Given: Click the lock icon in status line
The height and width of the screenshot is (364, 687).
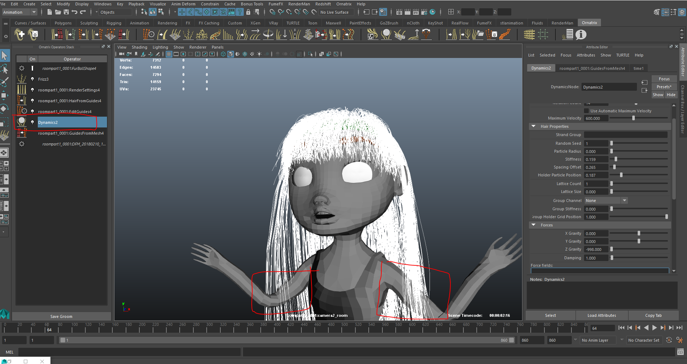Looking at the screenshot, I should click(x=248, y=12).
